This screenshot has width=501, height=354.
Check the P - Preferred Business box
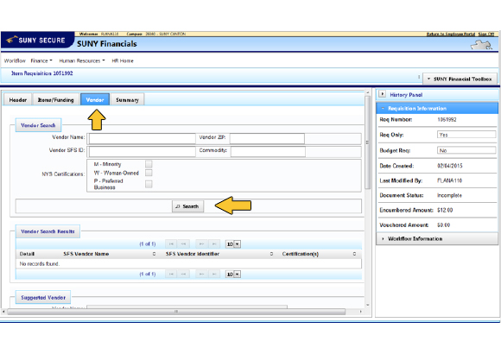[149, 184]
